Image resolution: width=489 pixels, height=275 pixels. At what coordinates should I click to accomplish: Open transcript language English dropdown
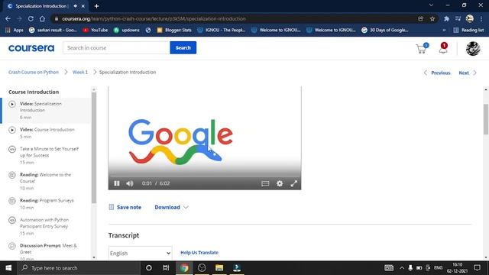[x=140, y=253]
